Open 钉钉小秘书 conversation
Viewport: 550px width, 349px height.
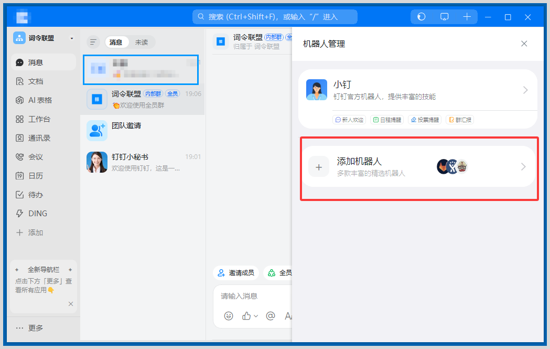142,162
